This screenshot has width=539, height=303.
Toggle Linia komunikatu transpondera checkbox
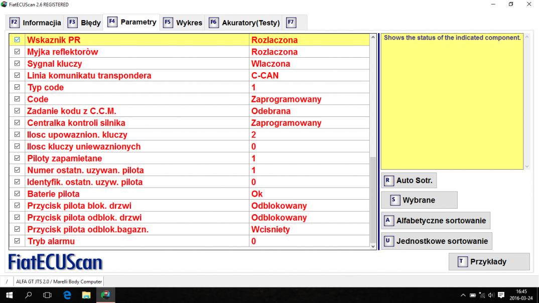[17, 75]
